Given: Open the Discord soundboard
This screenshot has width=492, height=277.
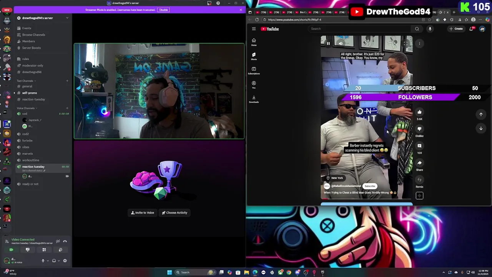Looking at the screenshot, I should coord(60,250).
